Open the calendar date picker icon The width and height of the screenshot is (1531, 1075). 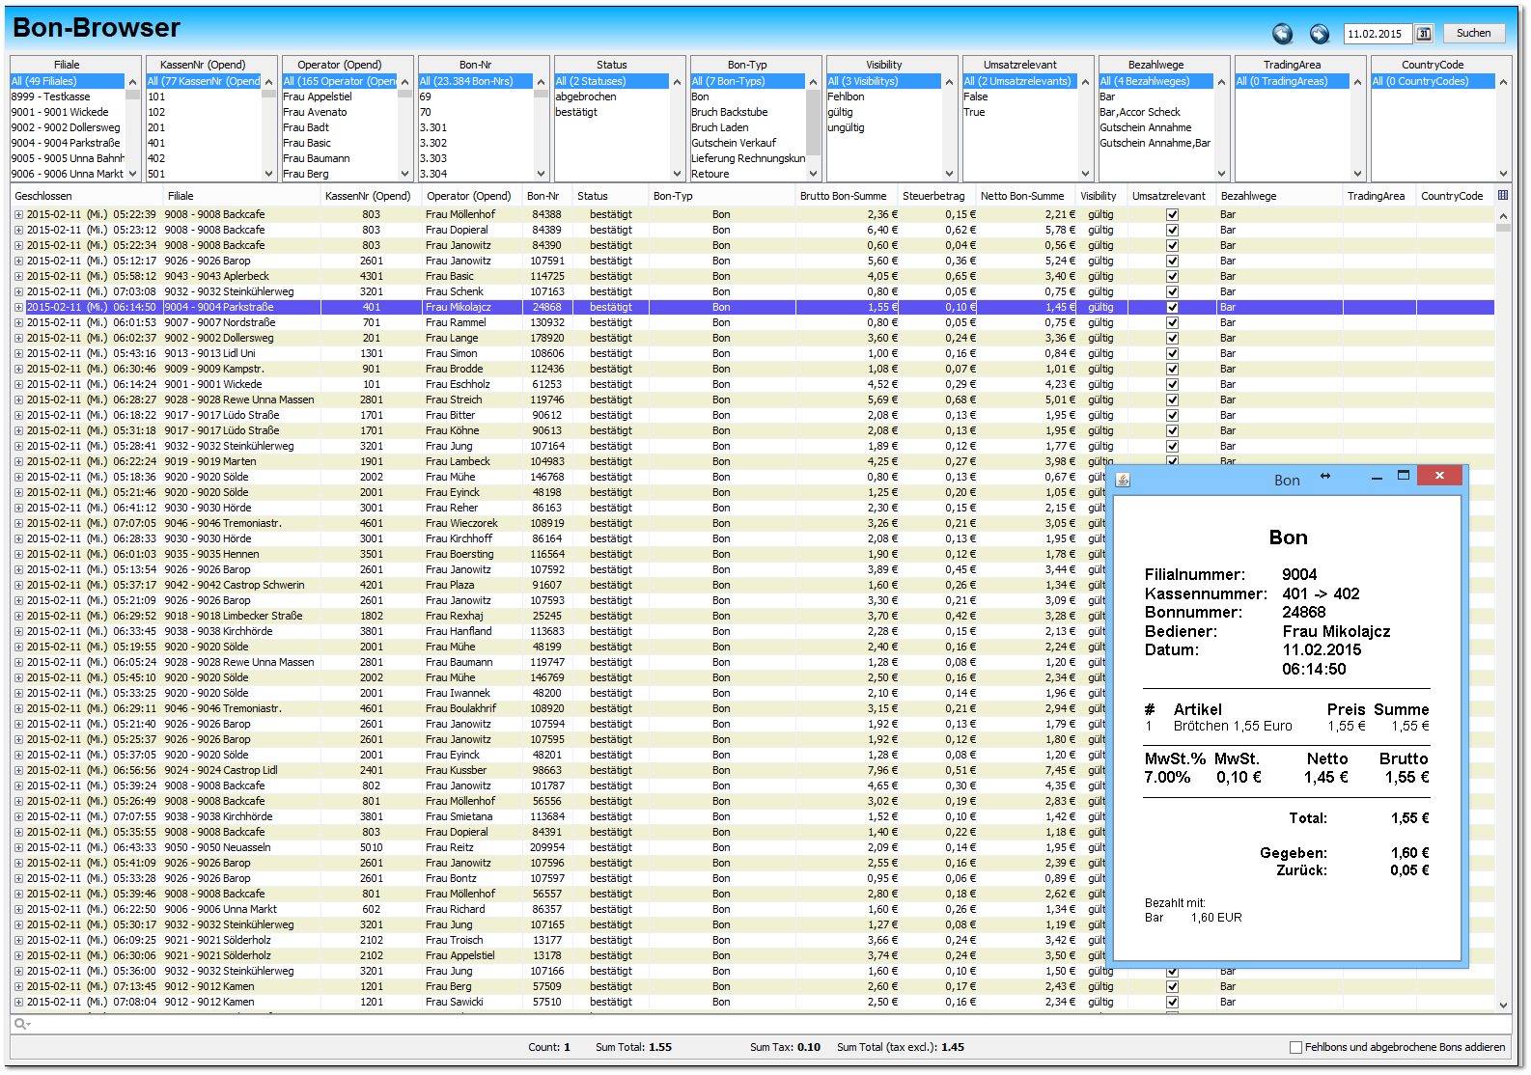(1424, 34)
